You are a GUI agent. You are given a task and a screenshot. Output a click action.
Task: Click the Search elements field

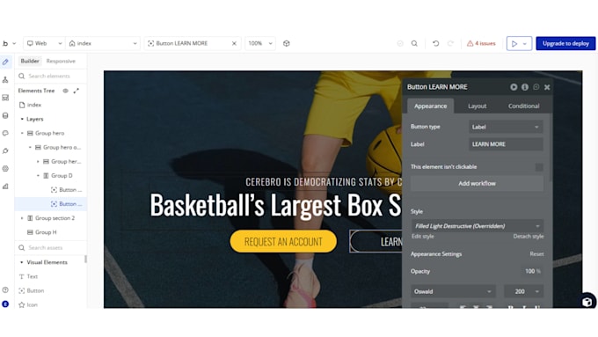coord(51,76)
